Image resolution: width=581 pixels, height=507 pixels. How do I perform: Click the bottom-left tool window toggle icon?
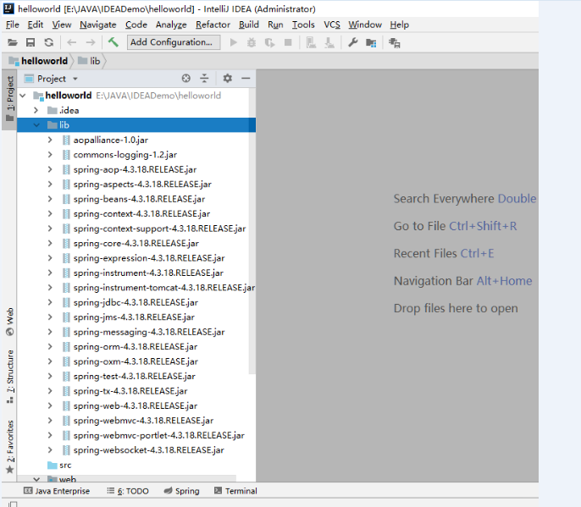pos(13,504)
